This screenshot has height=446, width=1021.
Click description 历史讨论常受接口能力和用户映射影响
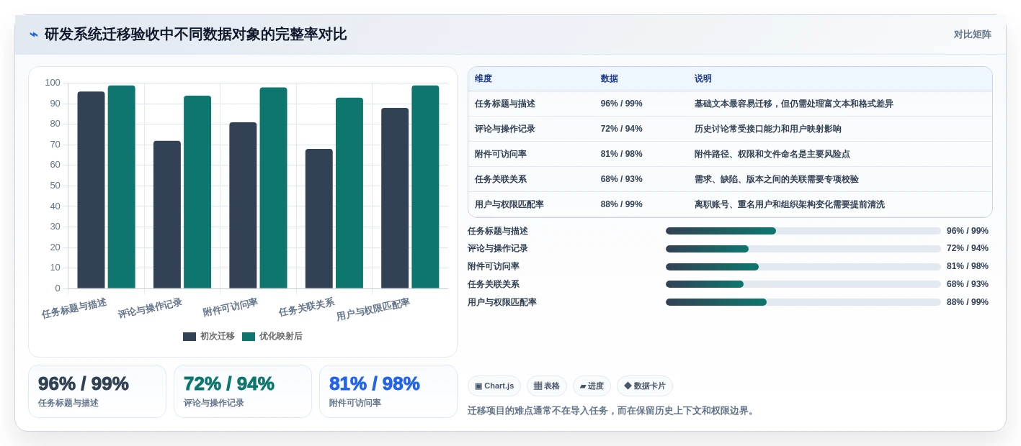click(x=768, y=129)
